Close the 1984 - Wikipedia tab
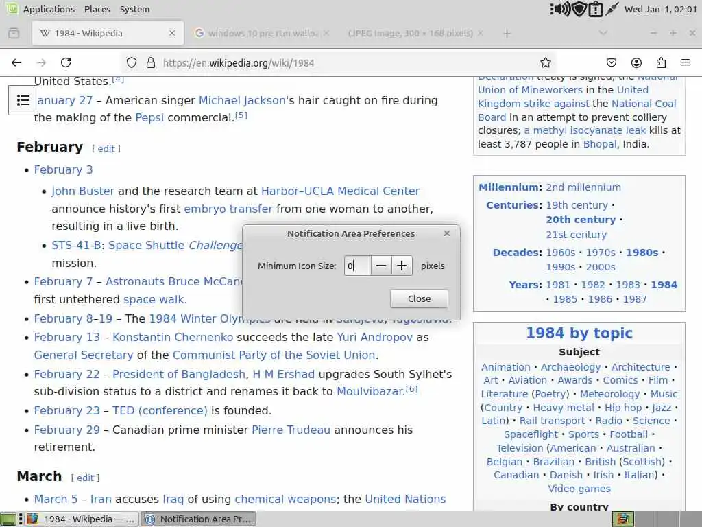Image resolution: width=702 pixels, height=527 pixels. pos(172,33)
